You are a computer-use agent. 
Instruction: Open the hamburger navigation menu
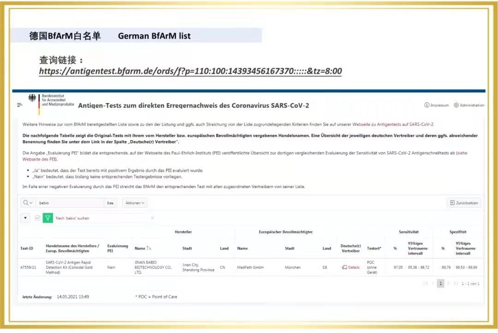point(20,105)
